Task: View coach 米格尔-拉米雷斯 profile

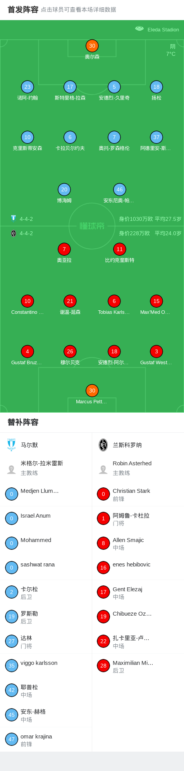Action: point(46,468)
